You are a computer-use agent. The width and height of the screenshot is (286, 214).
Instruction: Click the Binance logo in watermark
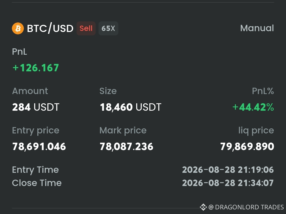[203, 207]
